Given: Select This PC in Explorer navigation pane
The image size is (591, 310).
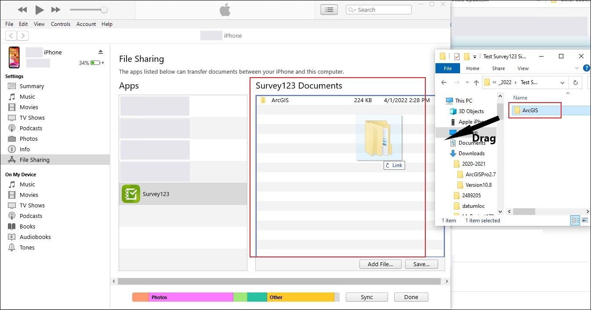Looking at the screenshot, I should point(459,101).
